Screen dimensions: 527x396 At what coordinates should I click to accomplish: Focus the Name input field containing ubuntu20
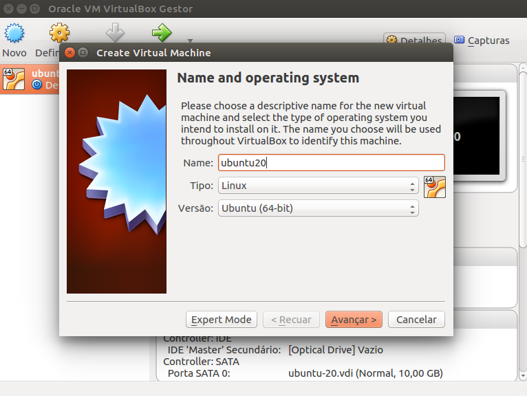click(x=332, y=162)
